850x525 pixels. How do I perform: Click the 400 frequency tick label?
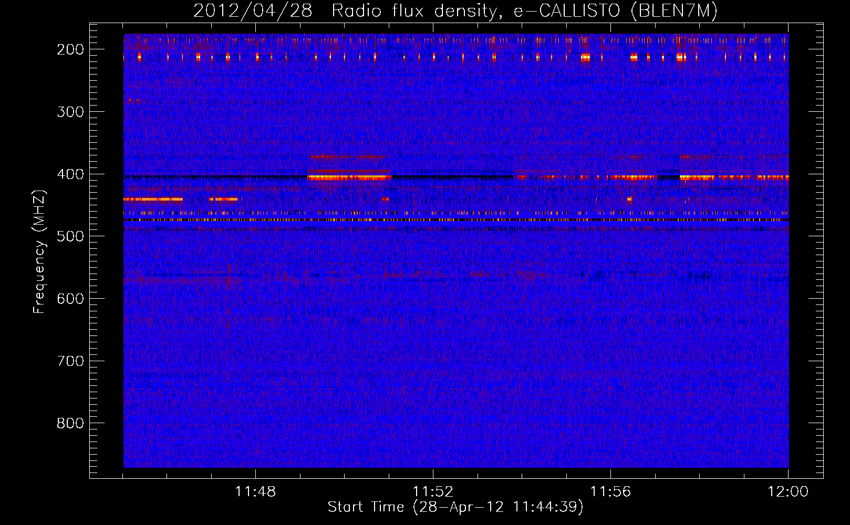70,174
